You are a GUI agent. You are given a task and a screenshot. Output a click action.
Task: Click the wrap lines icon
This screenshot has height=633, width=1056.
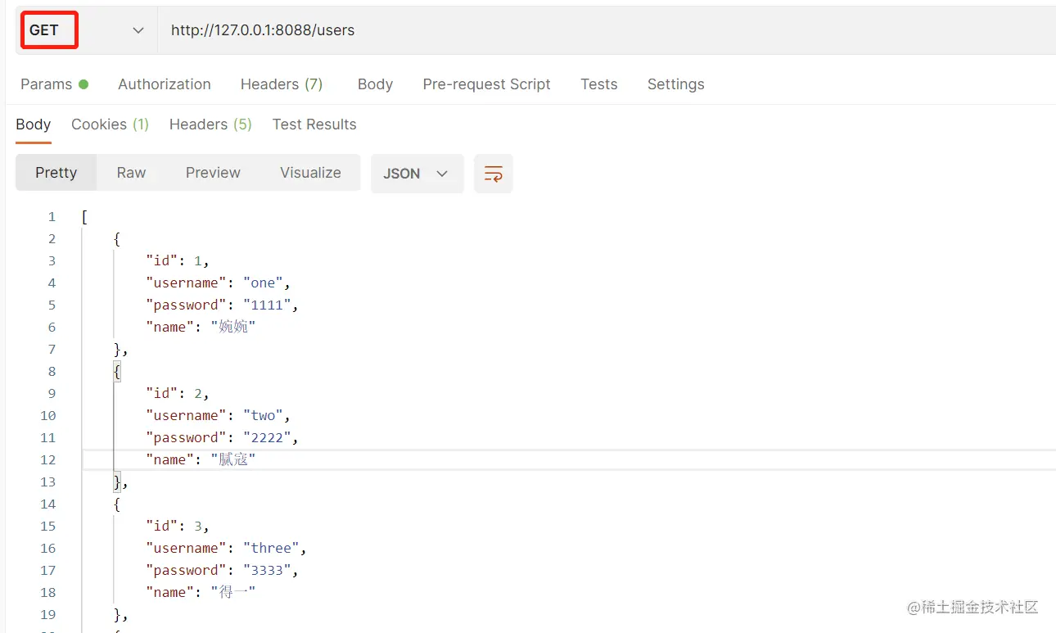click(493, 174)
